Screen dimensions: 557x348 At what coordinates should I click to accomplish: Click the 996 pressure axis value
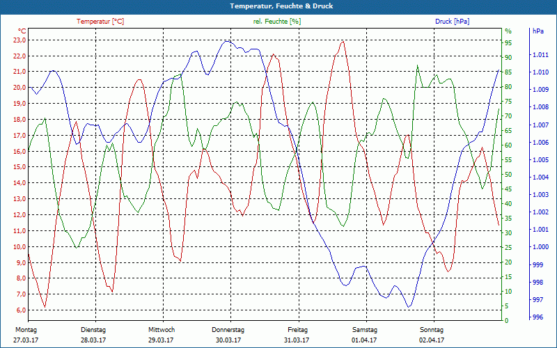(x=538, y=317)
